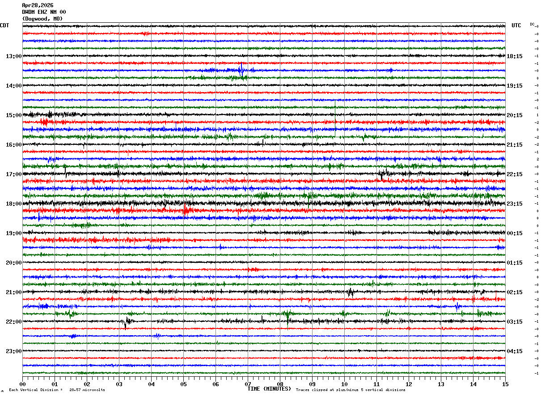Click the TIME (MINUTES) axis title
Image resolution: width=541 pixels, height=396 pixels.
pos(269,389)
